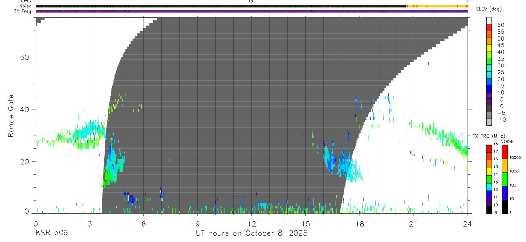The width and height of the screenshot is (526, 242).
Task: Click the hour tick label 21
Action: pyautogui.click(x=414, y=223)
